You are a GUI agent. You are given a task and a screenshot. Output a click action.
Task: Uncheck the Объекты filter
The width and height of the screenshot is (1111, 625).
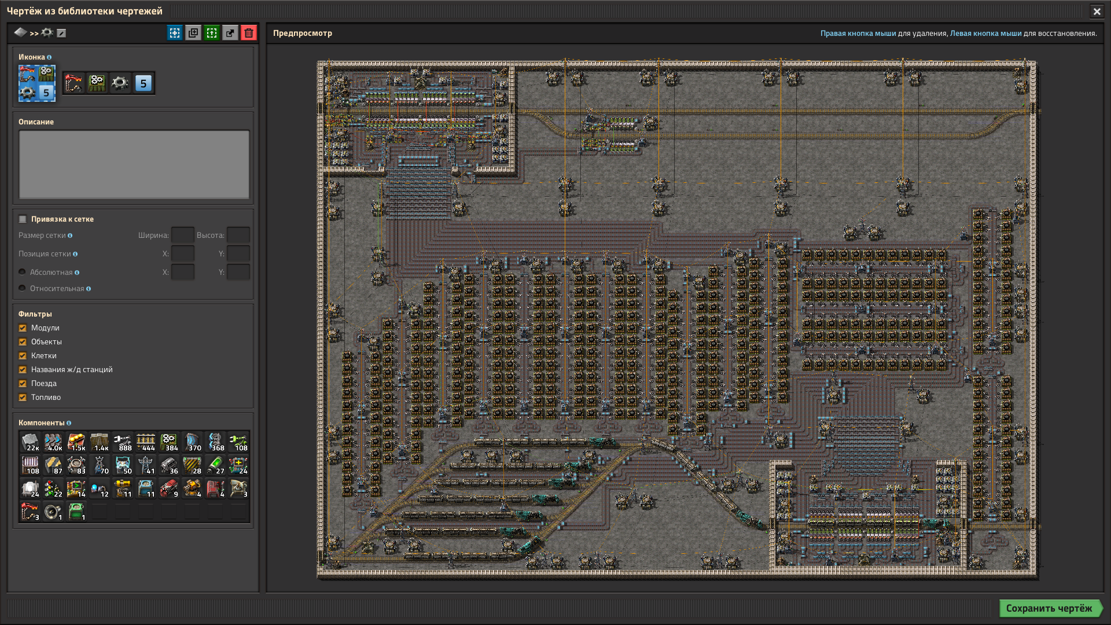(x=23, y=342)
